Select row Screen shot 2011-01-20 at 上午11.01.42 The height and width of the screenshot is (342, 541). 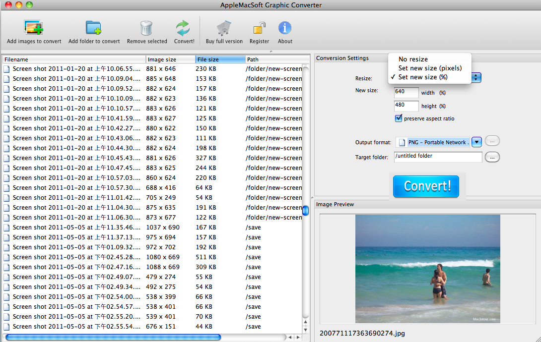[x=152, y=198]
